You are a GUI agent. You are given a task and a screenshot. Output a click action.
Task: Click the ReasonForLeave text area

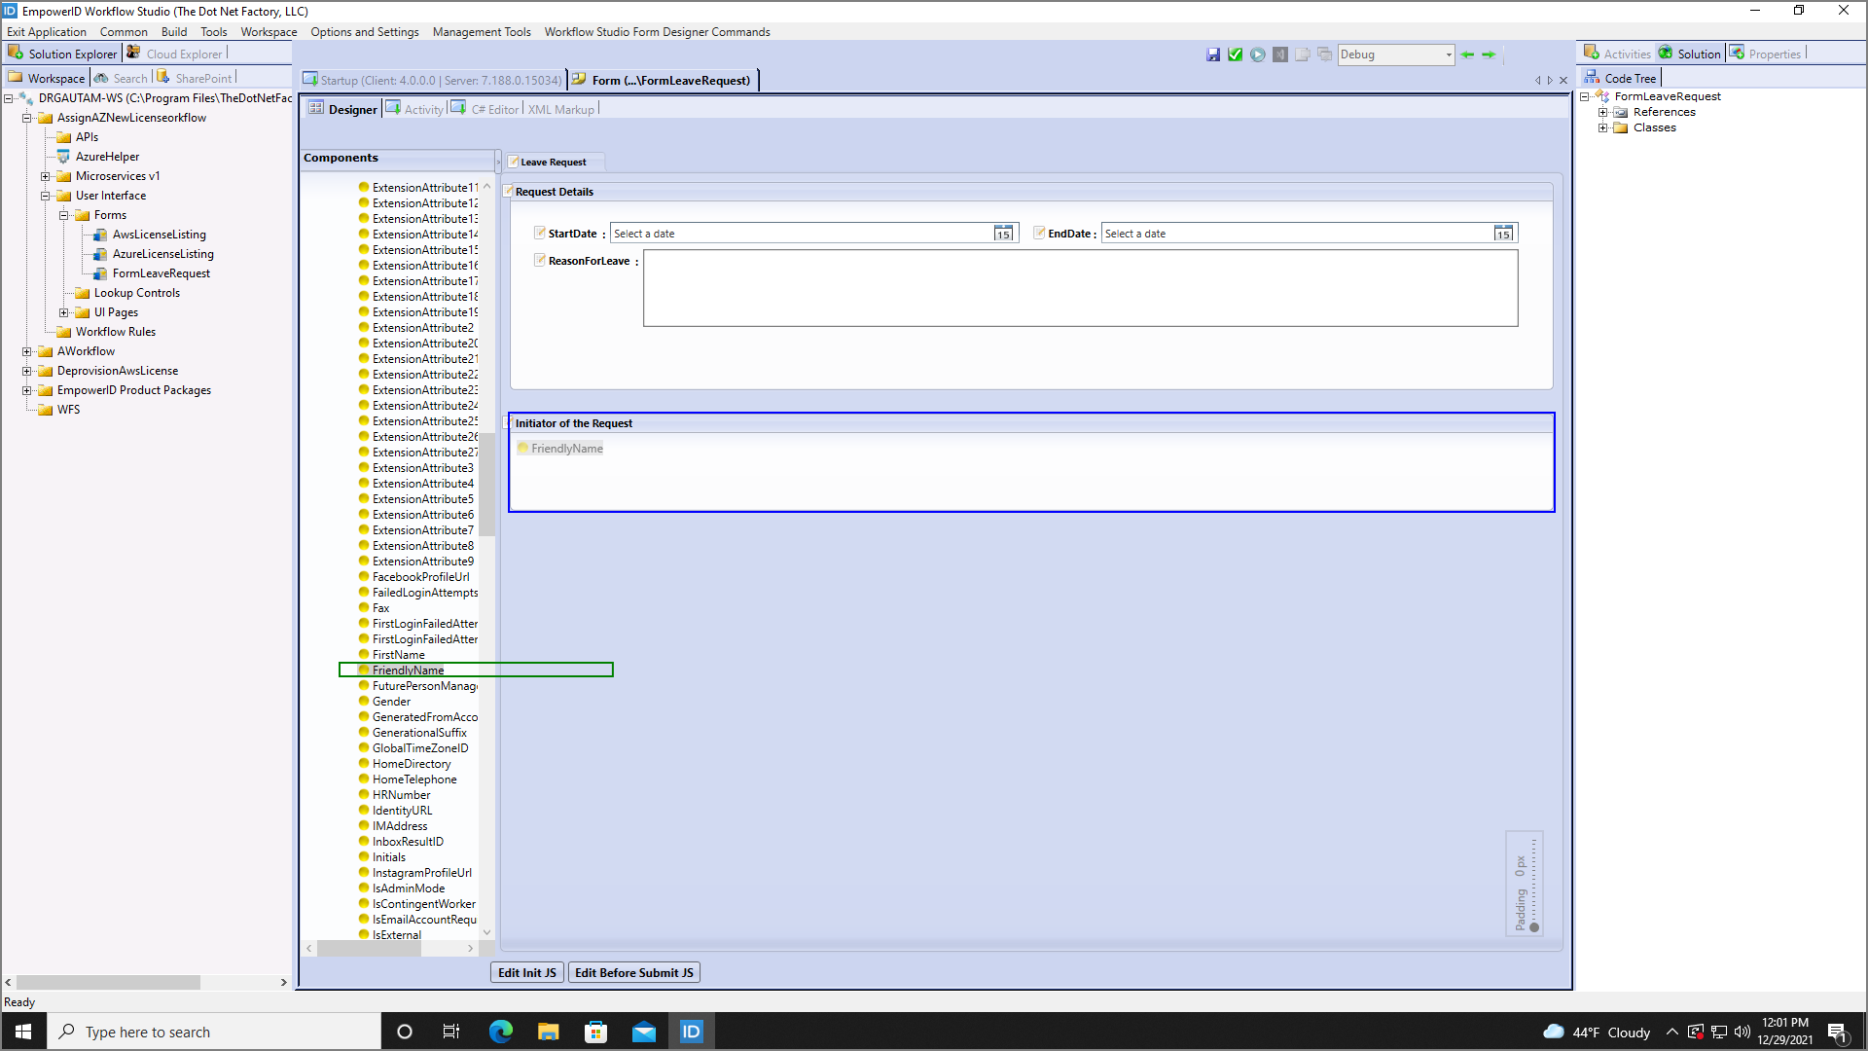1080,288
